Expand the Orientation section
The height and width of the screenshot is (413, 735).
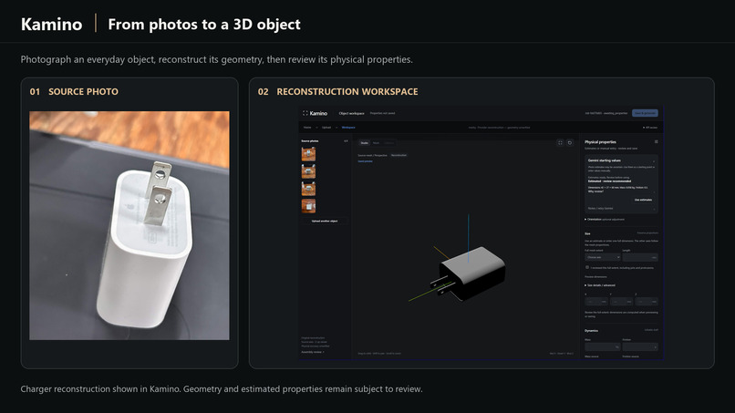coord(605,220)
